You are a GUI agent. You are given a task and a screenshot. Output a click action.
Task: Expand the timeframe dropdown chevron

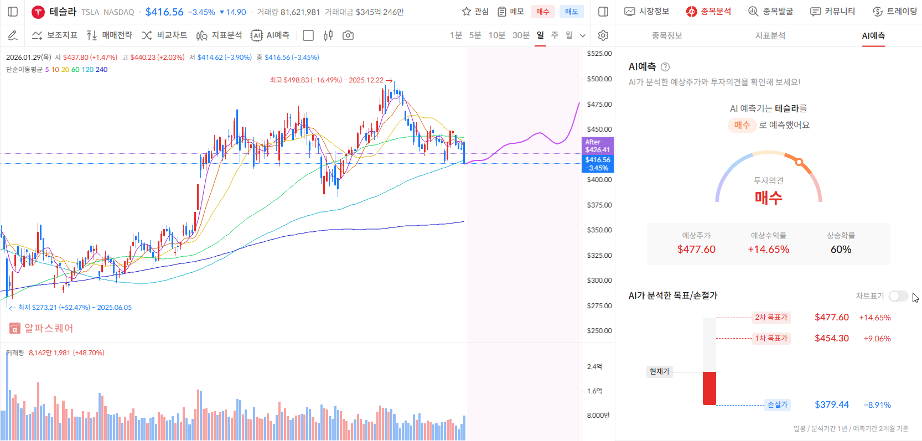583,35
